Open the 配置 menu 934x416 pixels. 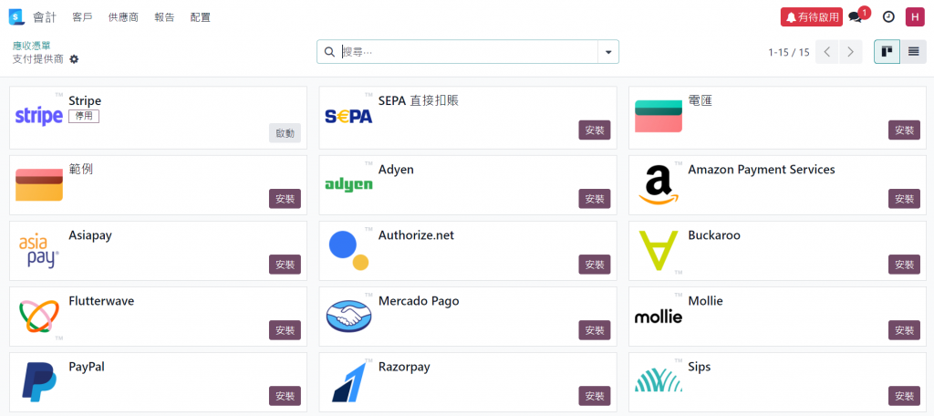(x=200, y=17)
